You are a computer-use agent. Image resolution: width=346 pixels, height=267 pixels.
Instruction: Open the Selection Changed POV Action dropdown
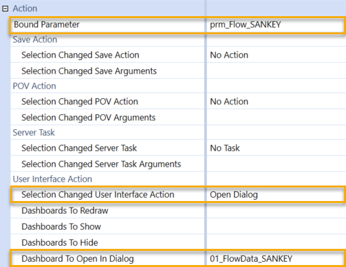click(x=276, y=101)
